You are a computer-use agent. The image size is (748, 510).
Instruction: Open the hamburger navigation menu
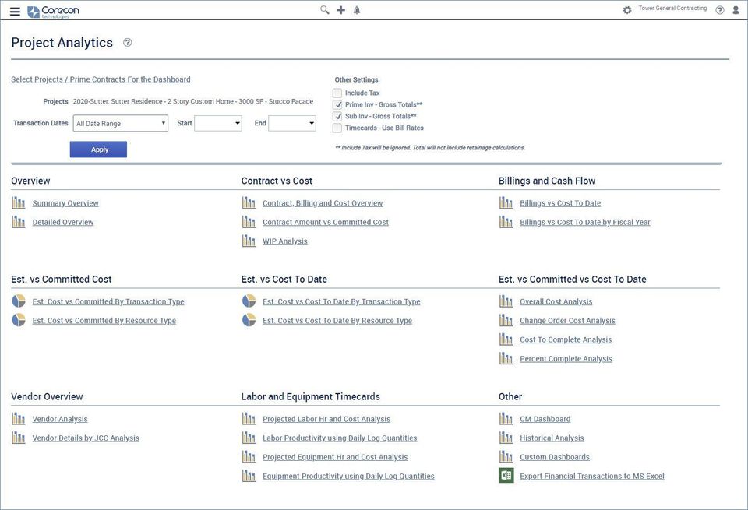pos(16,12)
